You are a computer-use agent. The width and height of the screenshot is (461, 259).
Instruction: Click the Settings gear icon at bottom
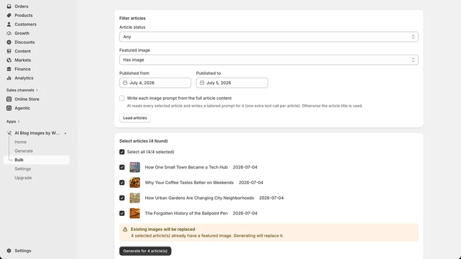point(9,251)
